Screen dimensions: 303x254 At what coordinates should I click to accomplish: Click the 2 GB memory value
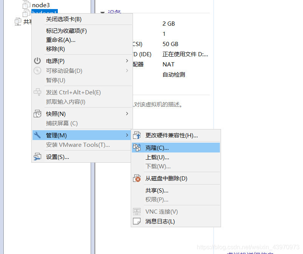(169, 23)
